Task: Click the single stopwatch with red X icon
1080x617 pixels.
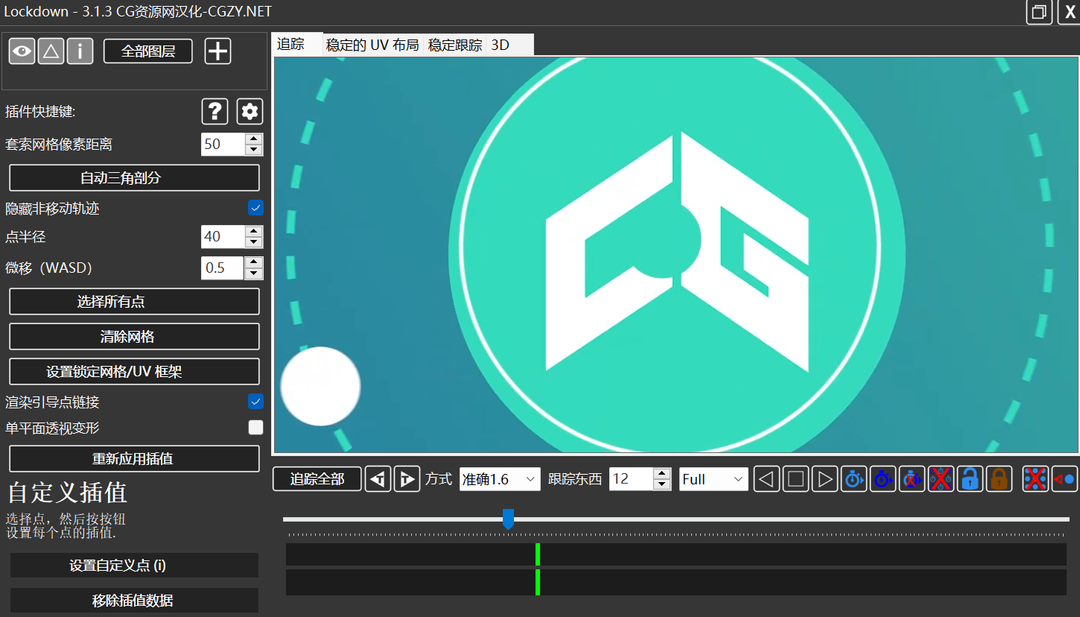Action: 912,478
